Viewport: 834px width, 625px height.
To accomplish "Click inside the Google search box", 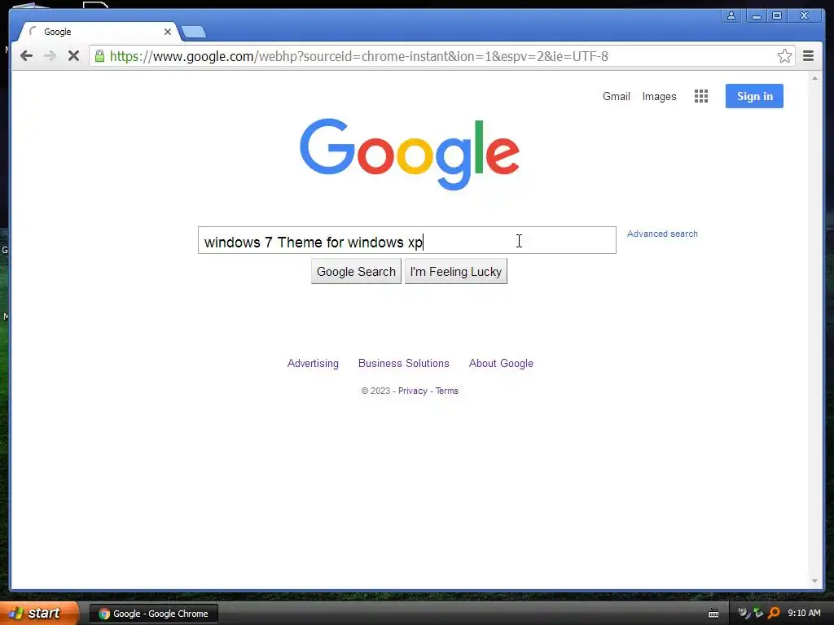I will point(407,240).
